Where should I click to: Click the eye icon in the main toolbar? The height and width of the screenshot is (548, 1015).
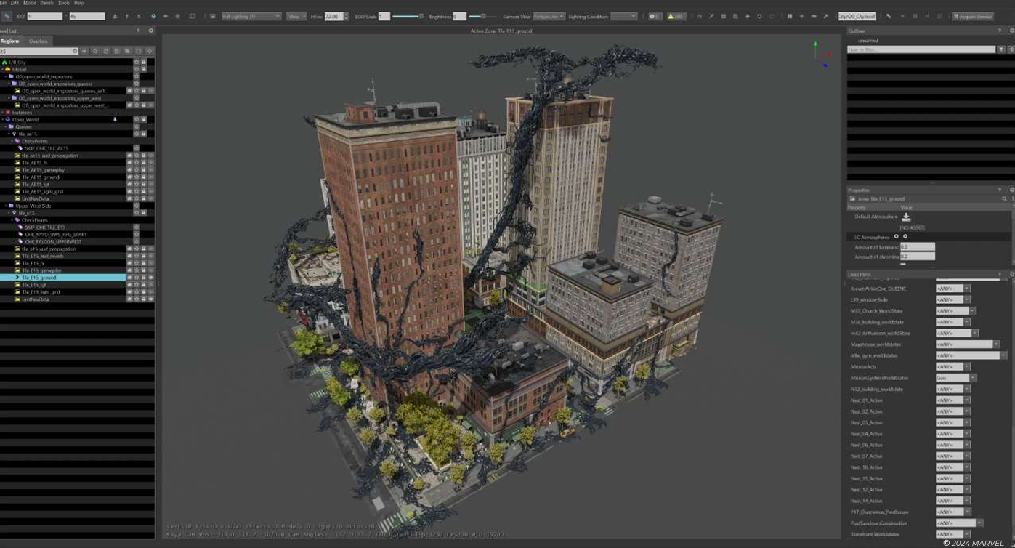166,16
